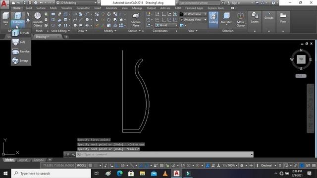Toggle grid display in status bar
Image resolution: width=317 pixels, height=178 pixels.
(90, 166)
